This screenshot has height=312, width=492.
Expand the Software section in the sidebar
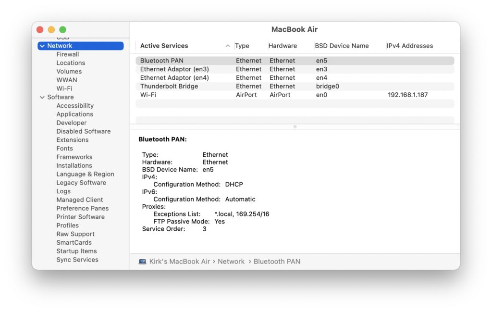[42, 97]
